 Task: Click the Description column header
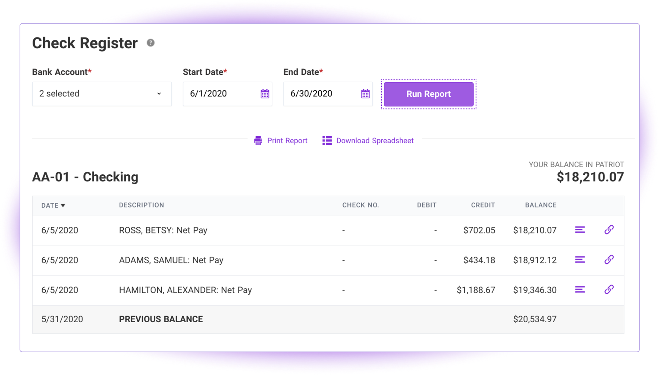point(142,205)
